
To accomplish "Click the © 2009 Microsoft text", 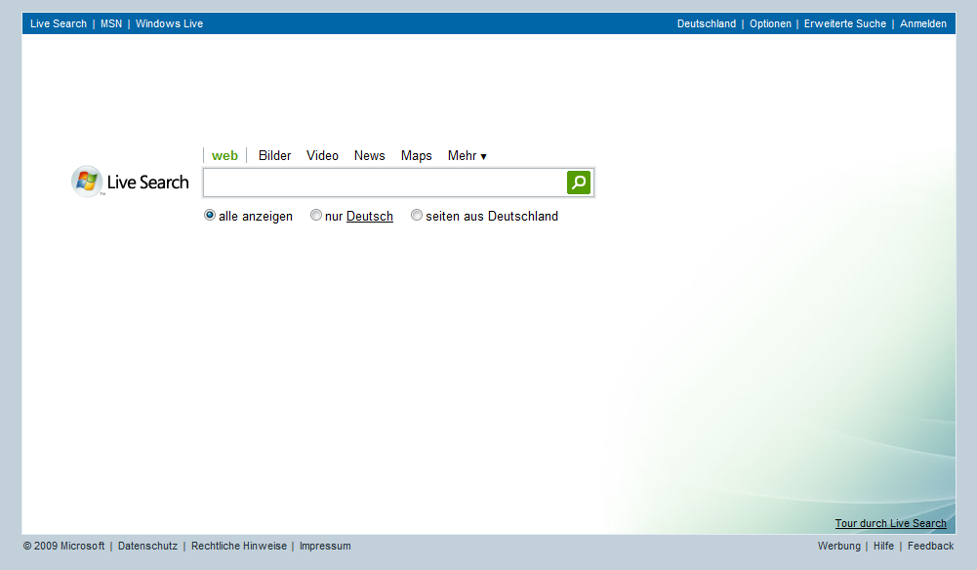I will 63,546.
